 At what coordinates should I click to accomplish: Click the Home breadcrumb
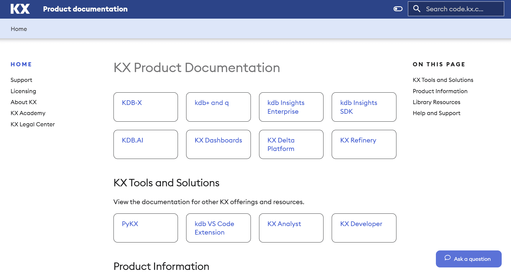(19, 29)
